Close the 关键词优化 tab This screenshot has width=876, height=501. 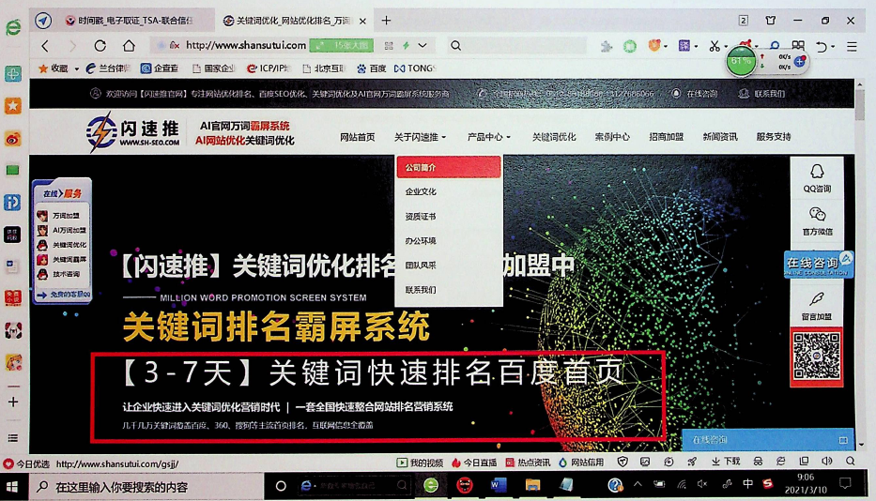pyautogui.click(x=362, y=22)
